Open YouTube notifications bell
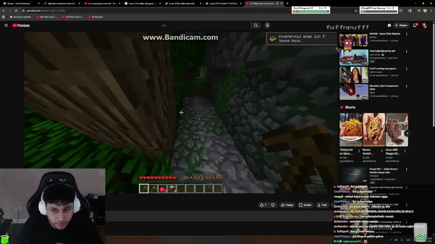Viewport: 435px width, 244px height. (415, 25)
